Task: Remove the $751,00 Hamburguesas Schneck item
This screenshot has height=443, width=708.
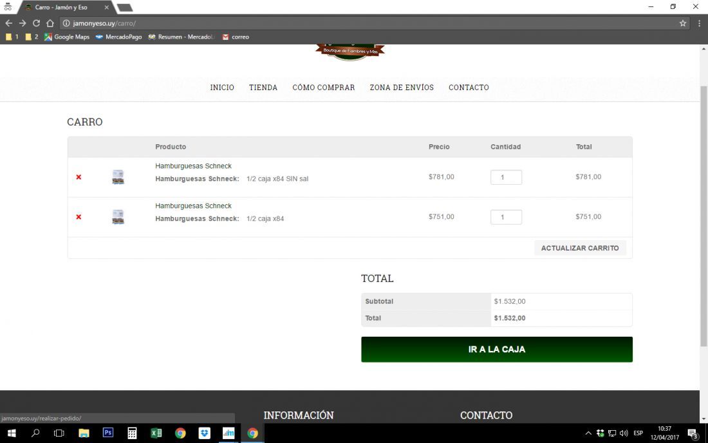Action: click(79, 217)
